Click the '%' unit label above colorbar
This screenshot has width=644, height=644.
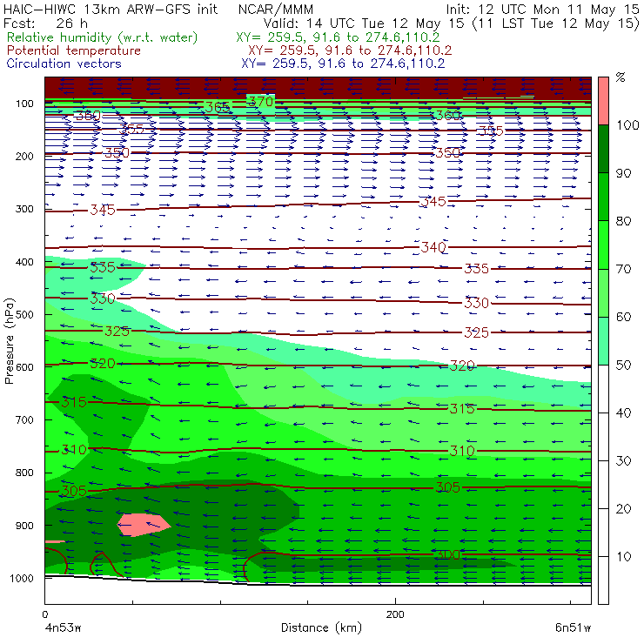tap(621, 77)
